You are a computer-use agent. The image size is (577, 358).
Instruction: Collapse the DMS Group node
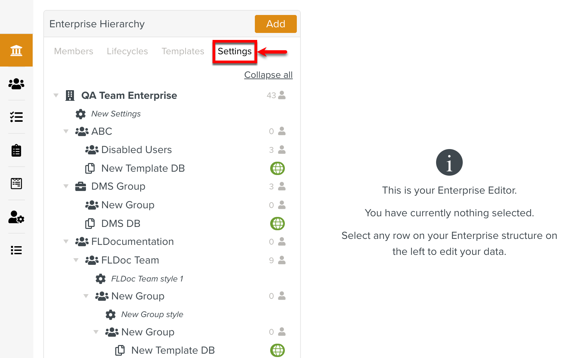click(66, 186)
